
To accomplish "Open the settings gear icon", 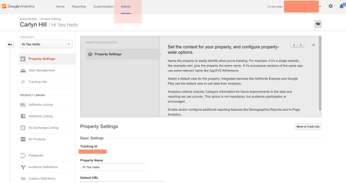I will click(x=330, y=6).
